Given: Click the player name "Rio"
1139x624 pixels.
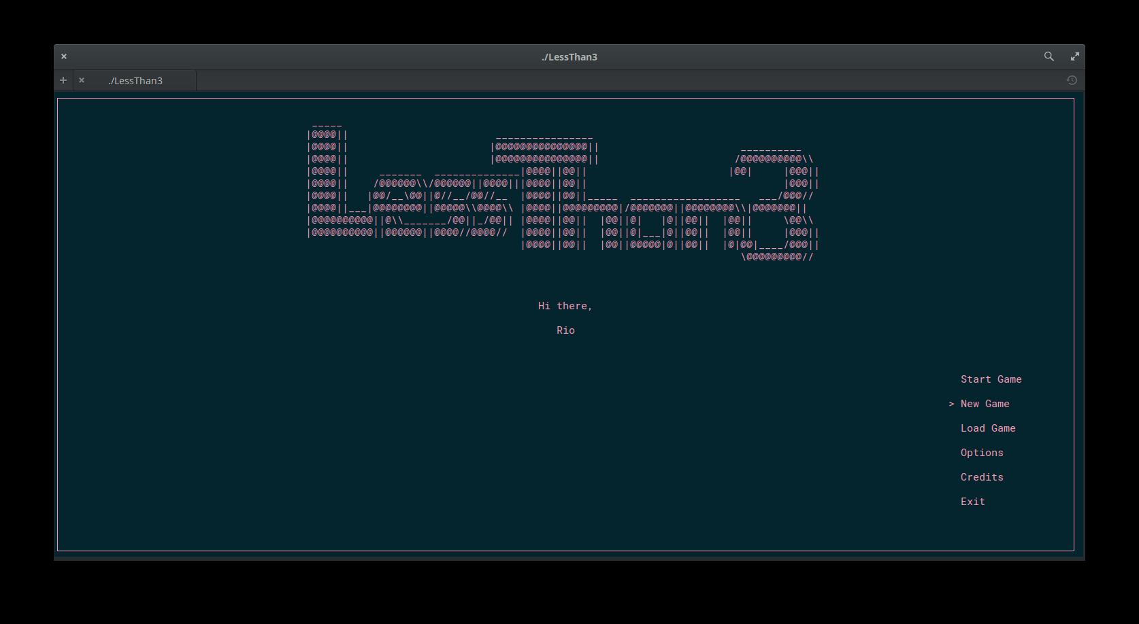Looking at the screenshot, I should tap(565, 330).
